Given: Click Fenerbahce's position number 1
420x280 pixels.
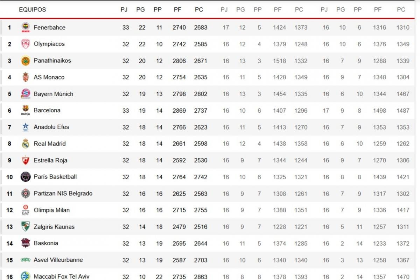Looking at the screenshot, I should tap(9, 27).
